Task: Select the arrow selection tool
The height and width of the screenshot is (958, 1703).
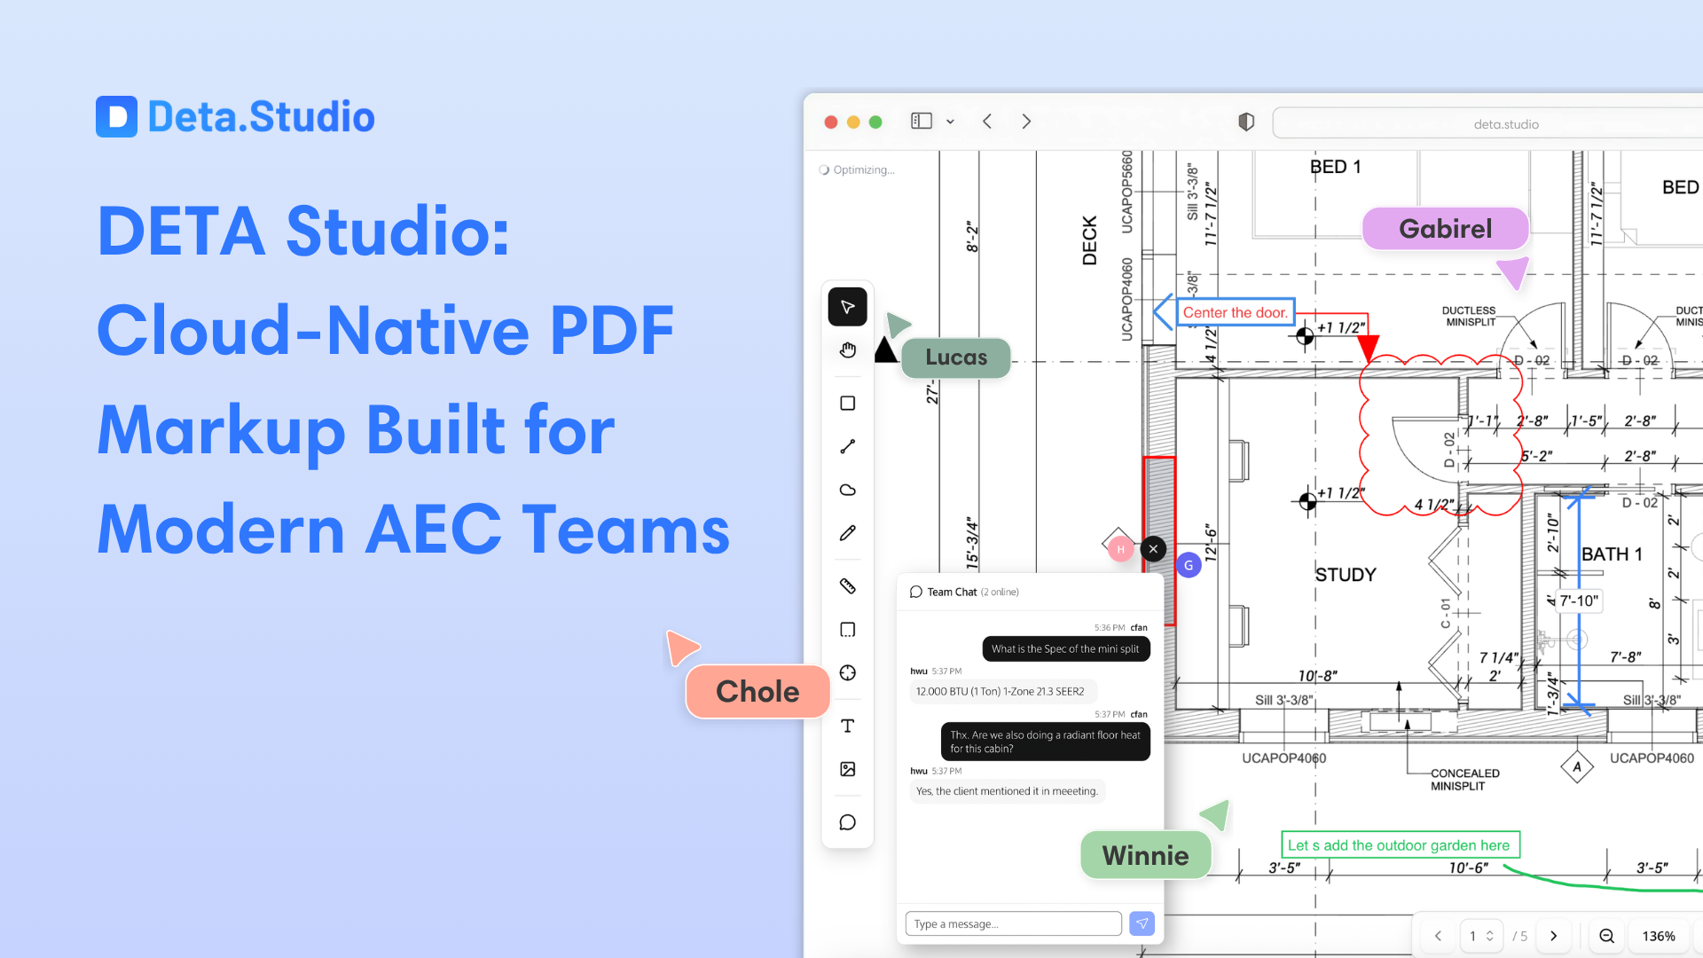Action: click(847, 306)
